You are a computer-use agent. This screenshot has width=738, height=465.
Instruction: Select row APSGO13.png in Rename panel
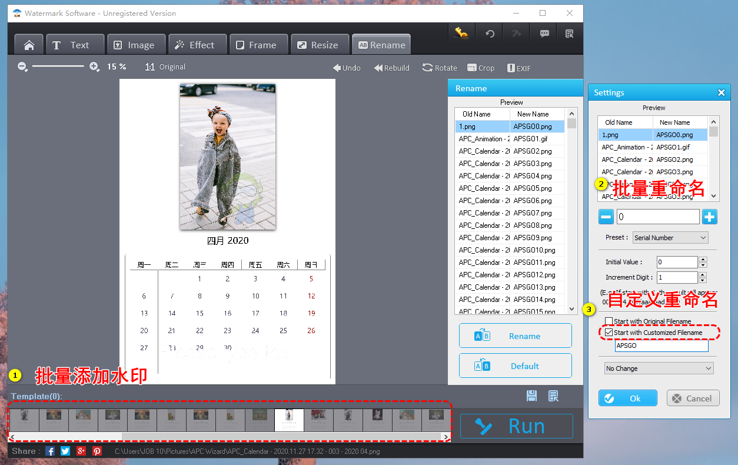[x=510, y=287]
